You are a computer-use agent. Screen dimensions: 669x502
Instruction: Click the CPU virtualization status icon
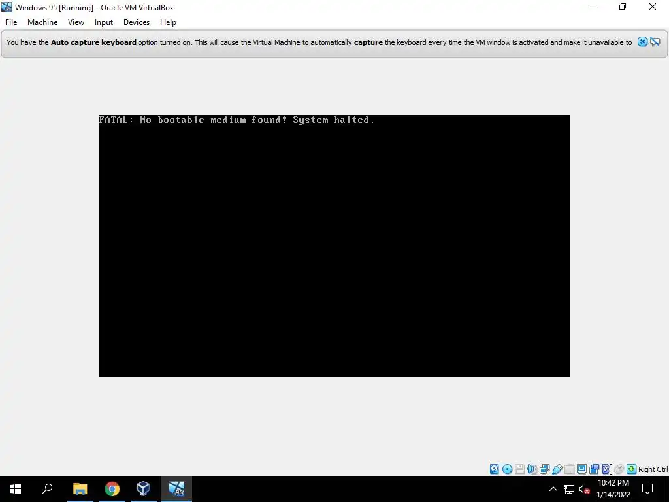click(607, 469)
